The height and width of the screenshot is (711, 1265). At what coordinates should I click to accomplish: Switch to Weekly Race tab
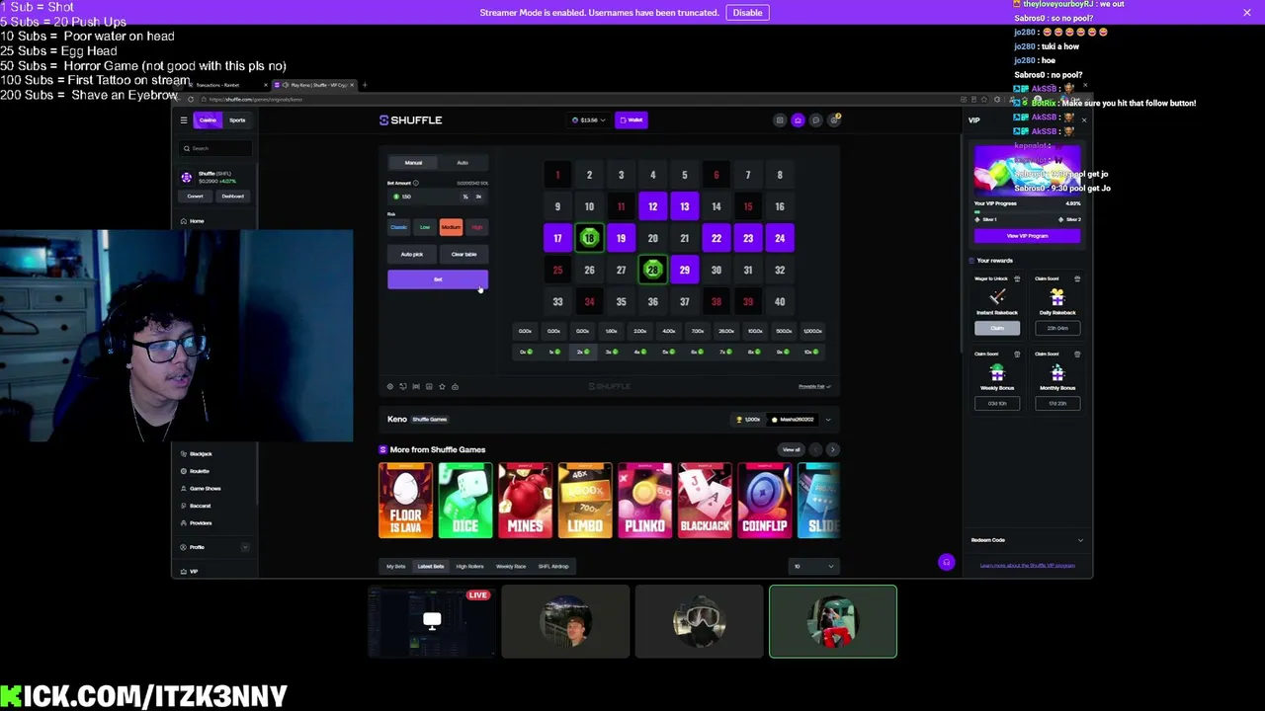(511, 567)
